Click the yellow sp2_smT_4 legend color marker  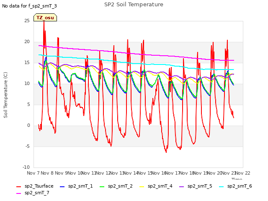coord(142,187)
